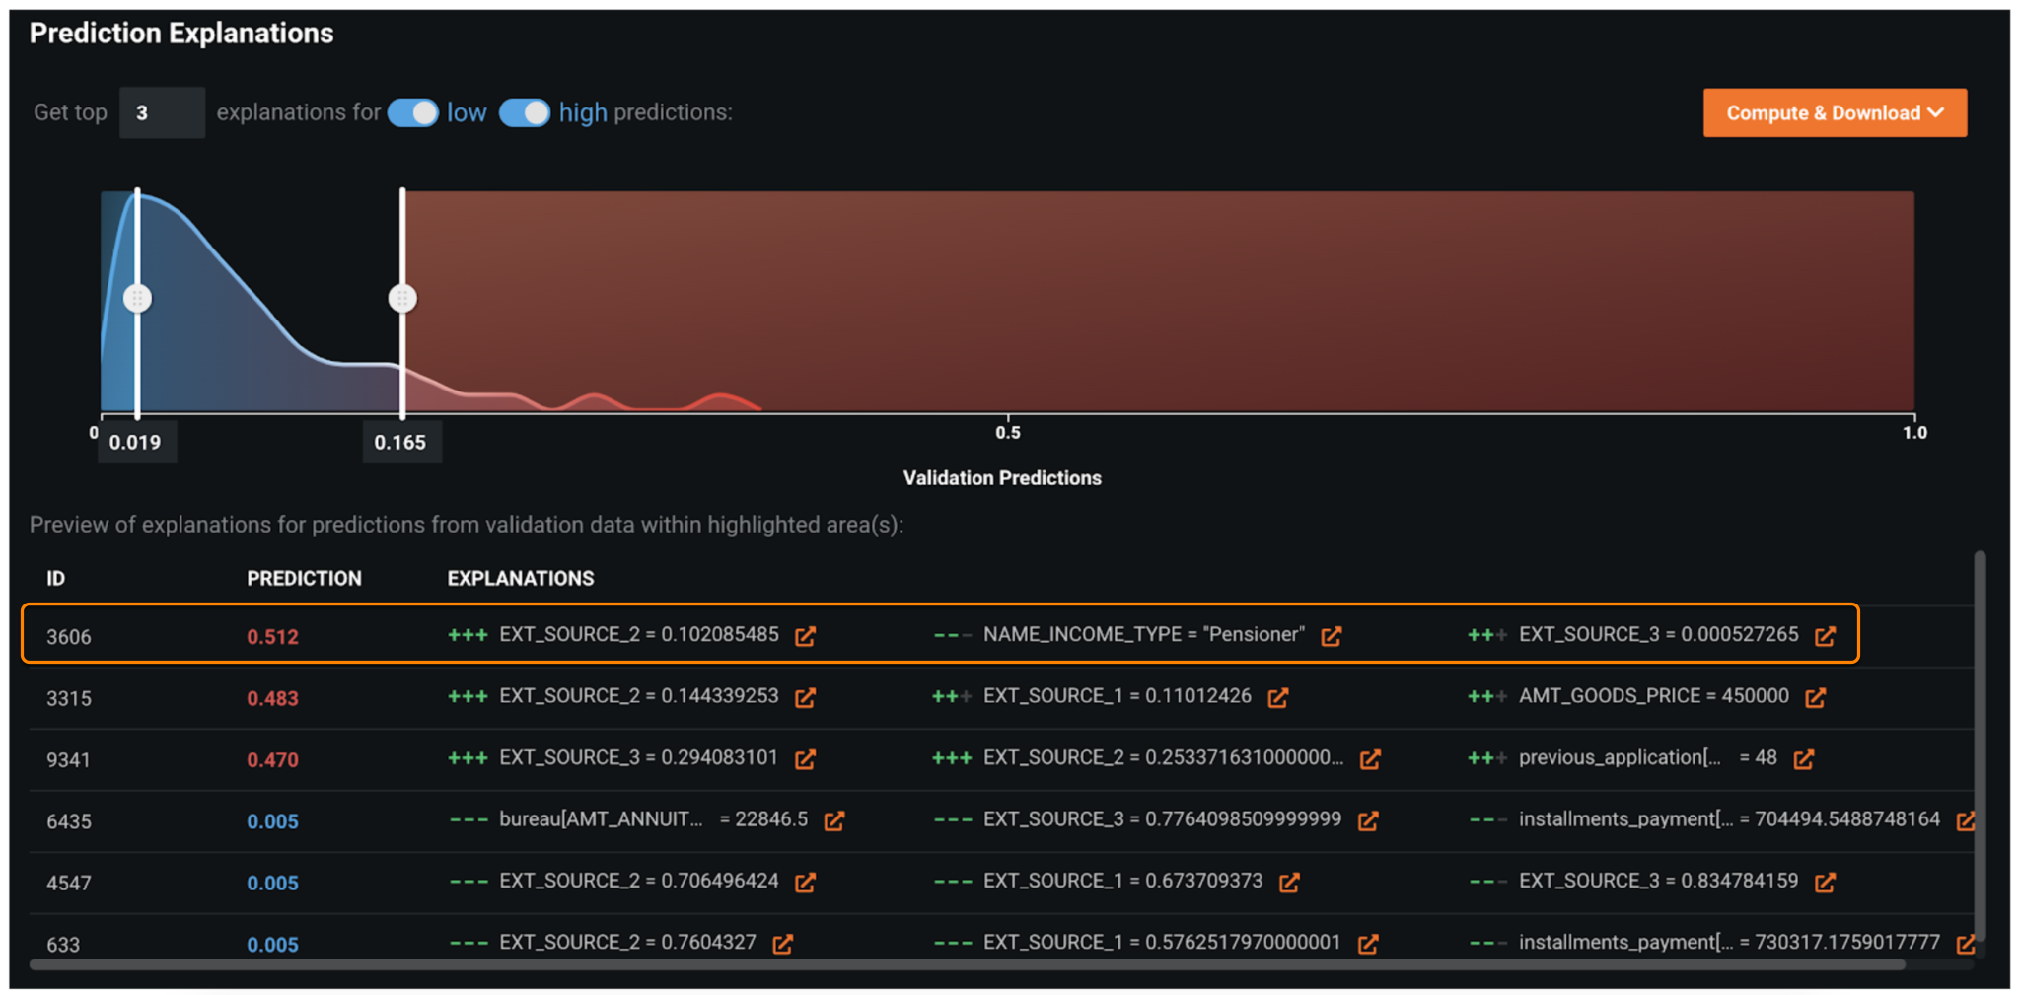Open link icon for bureau AMT_ANNUIT = 22846.5

point(833,820)
